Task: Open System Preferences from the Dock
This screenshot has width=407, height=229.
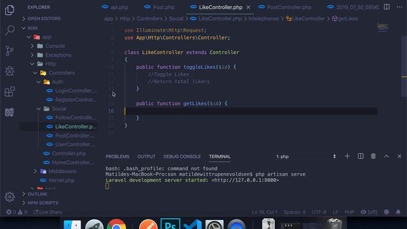Action: tap(214, 225)
